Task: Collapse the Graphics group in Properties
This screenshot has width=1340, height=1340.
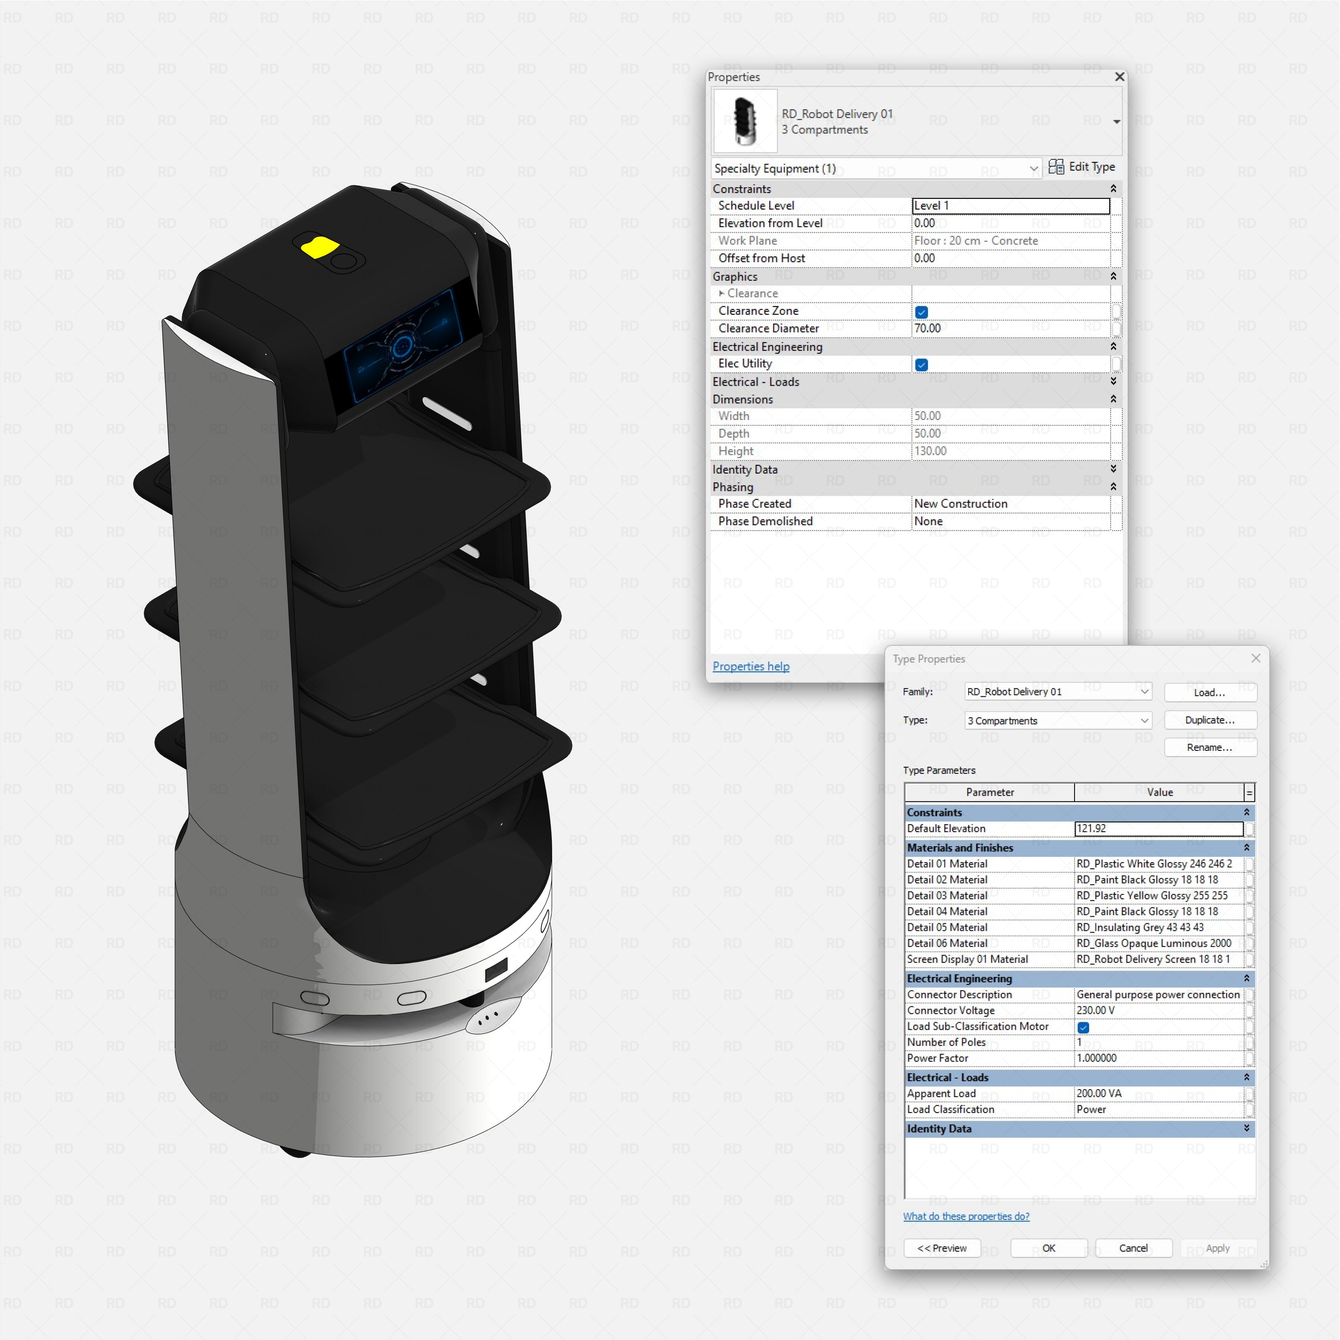Action: [x=1113, y=276]
